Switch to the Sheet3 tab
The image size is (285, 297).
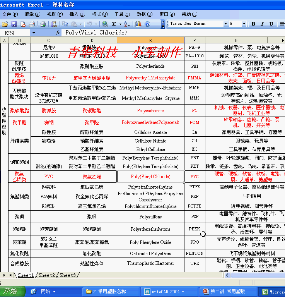pyautogui.click(x=68, y=275)
